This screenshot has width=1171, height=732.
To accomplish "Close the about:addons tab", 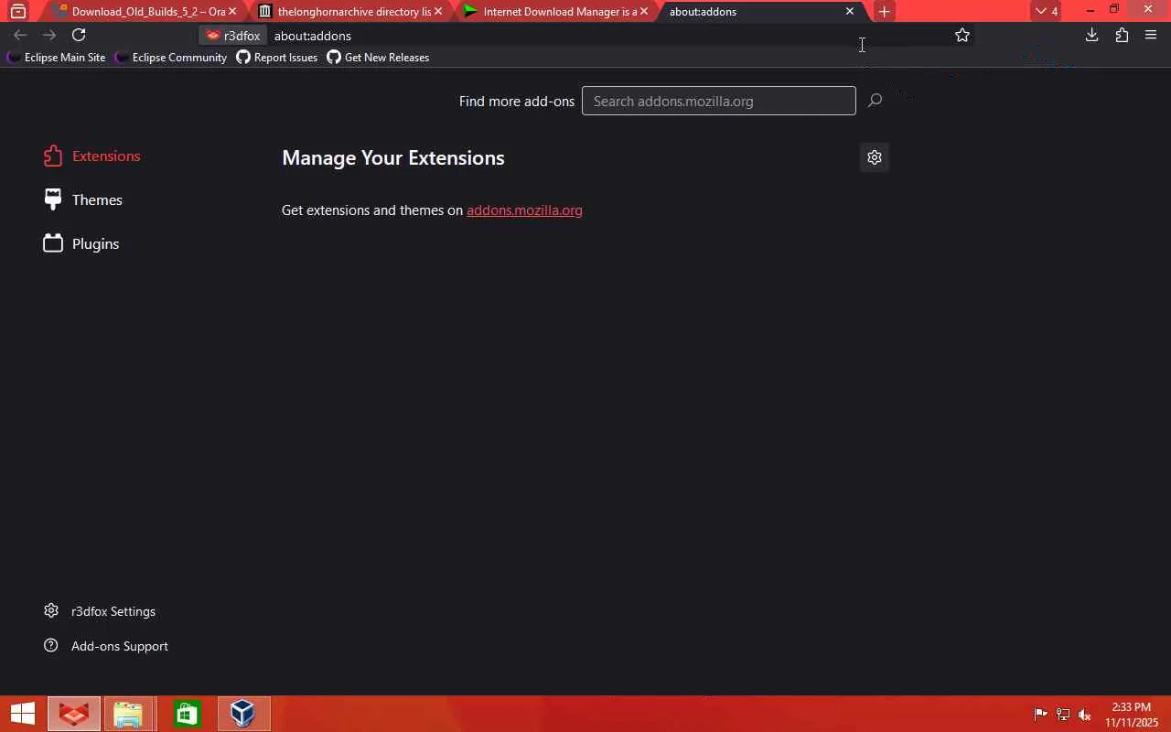I will [850, 11].
